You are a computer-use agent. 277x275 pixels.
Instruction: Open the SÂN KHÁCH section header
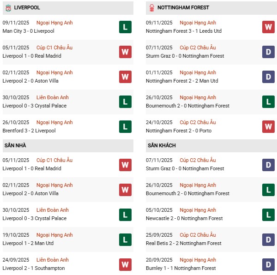coord(162,145)
